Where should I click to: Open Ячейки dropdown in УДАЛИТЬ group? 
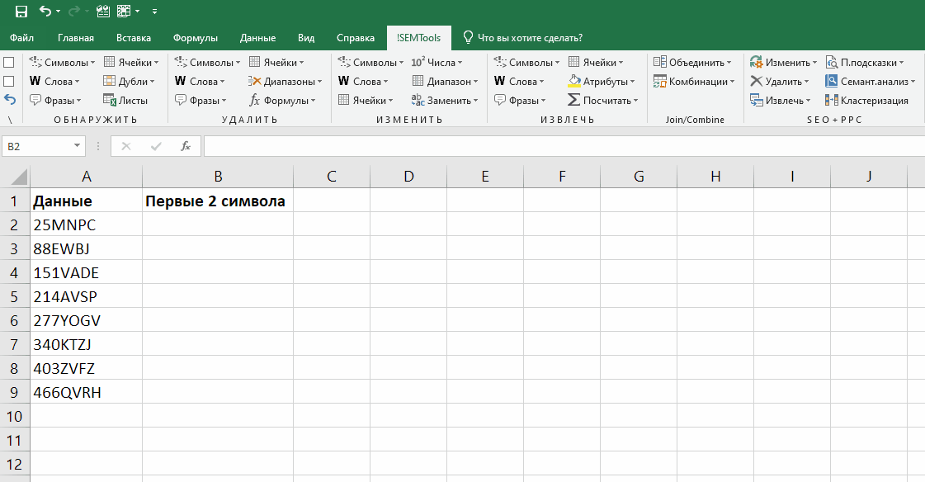[x=276, y=63]
